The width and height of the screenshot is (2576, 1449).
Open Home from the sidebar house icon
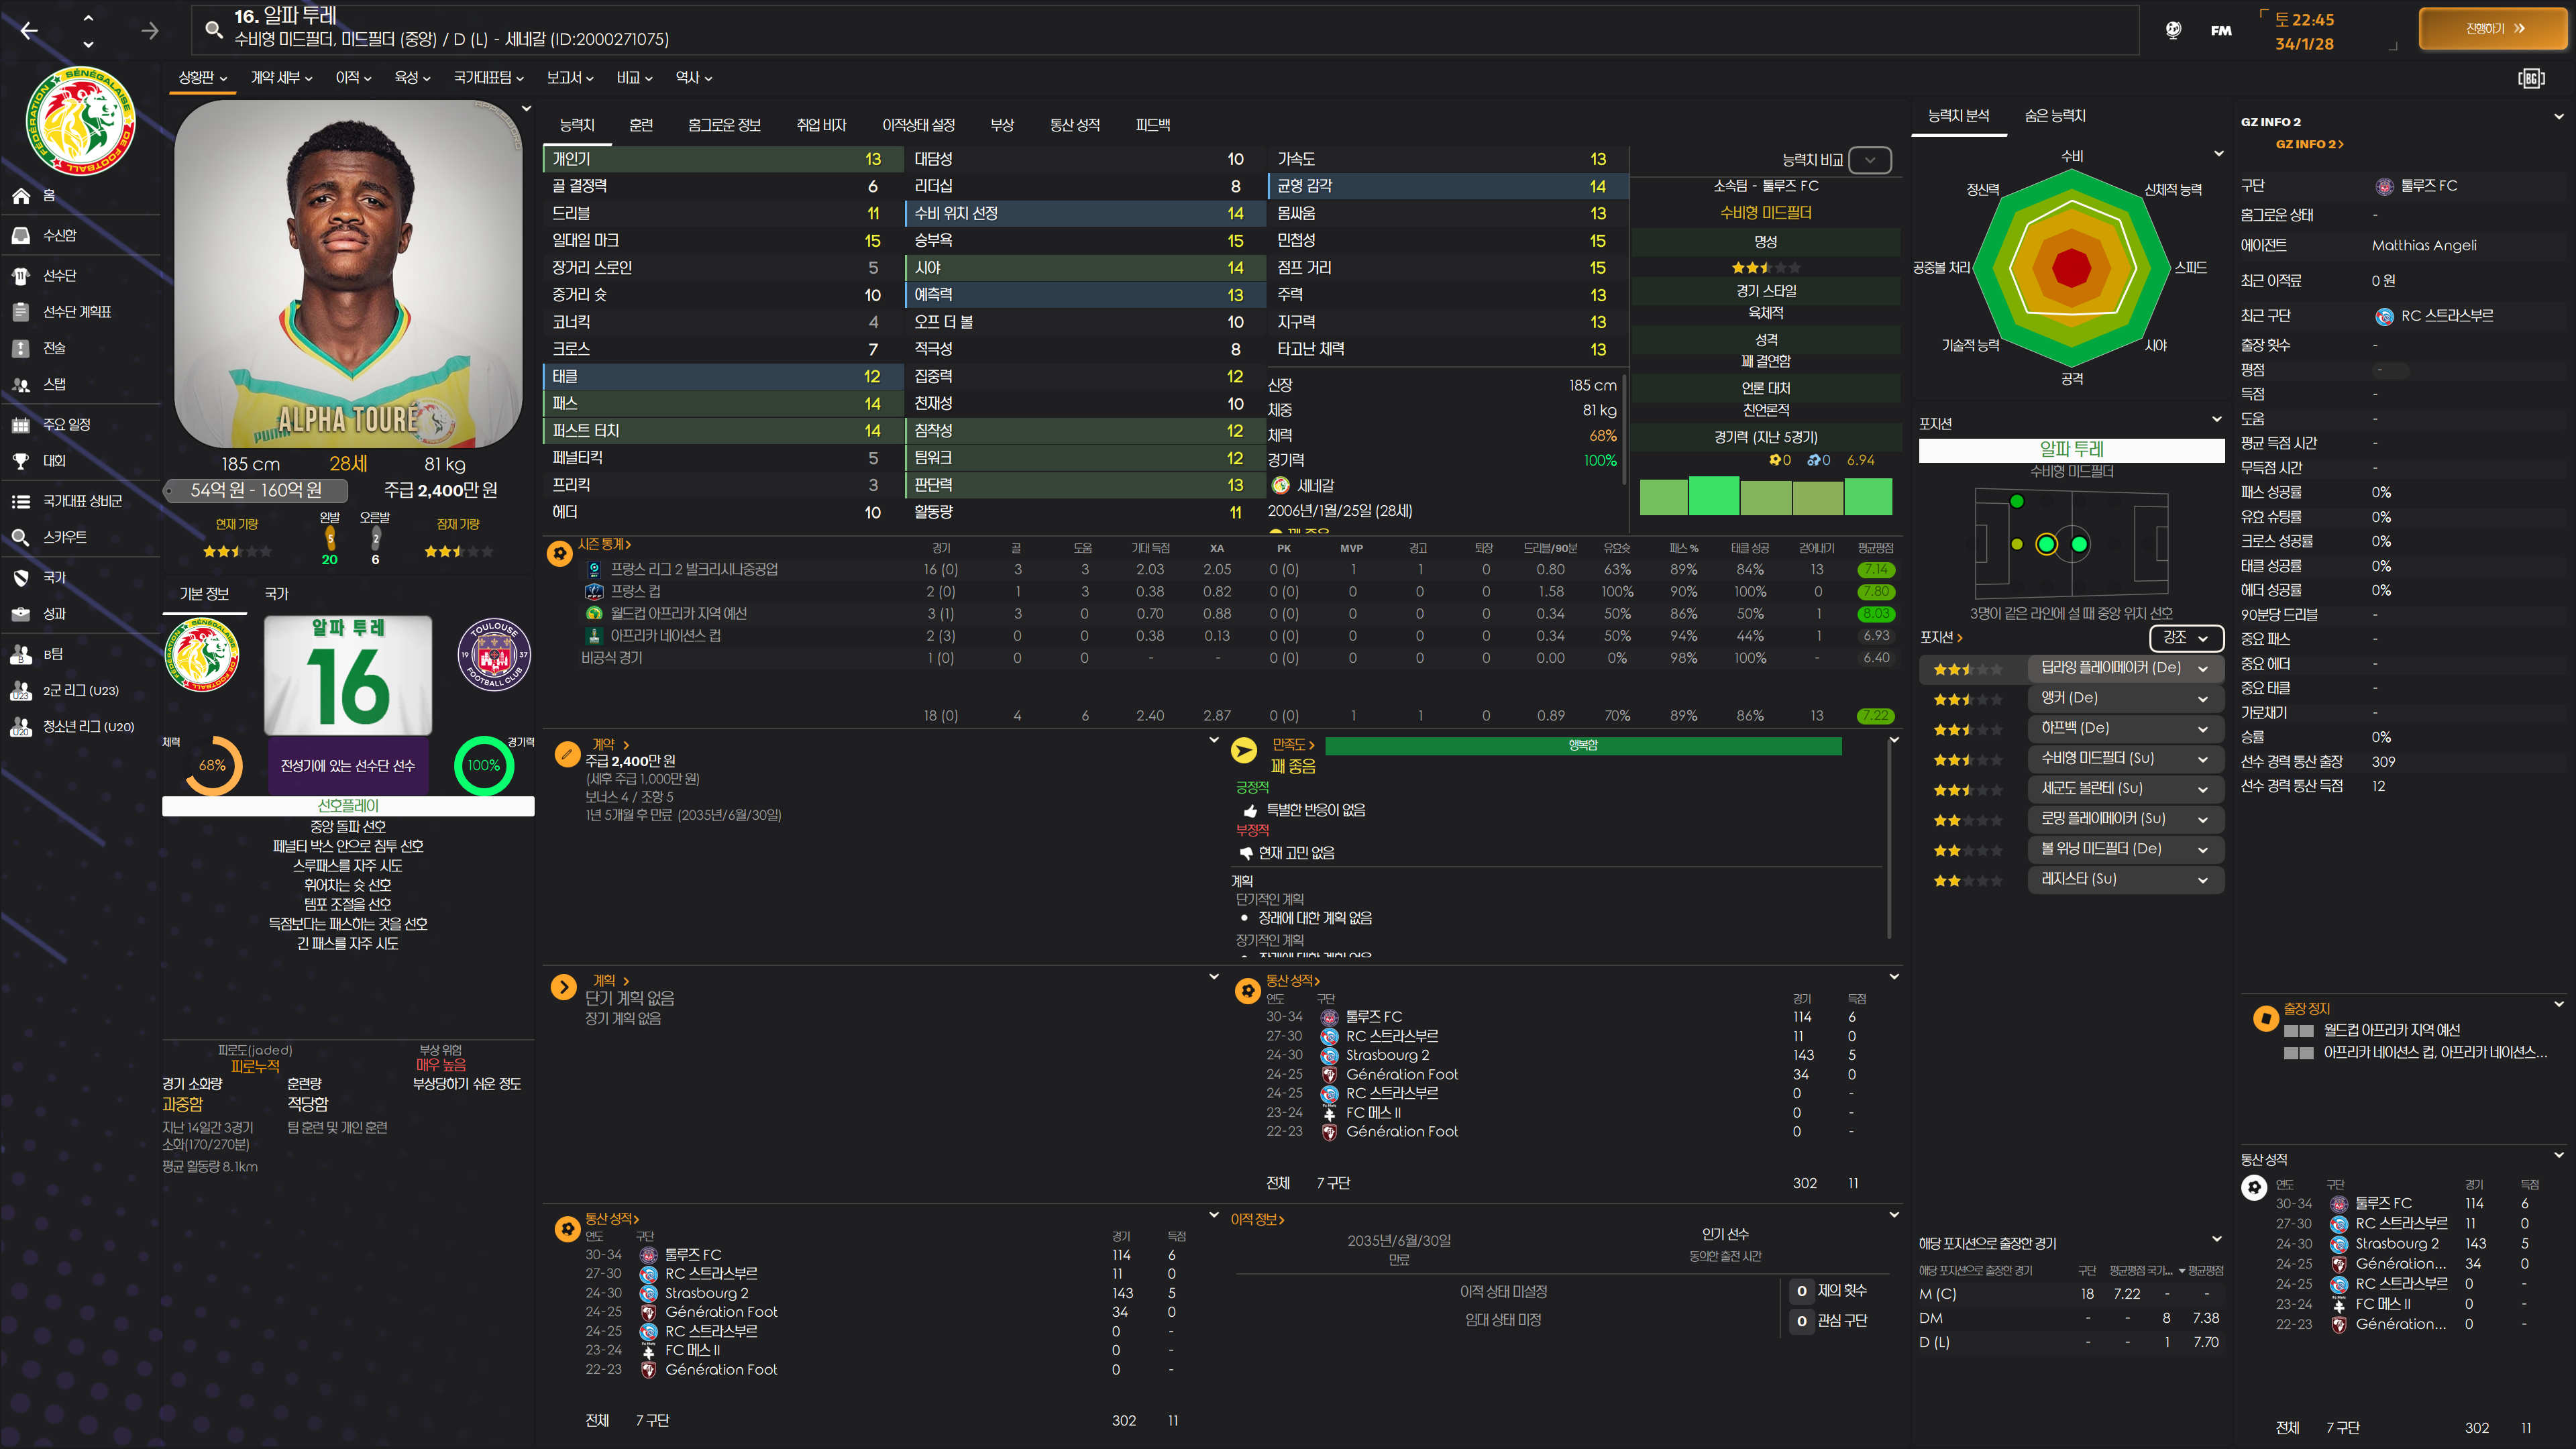(21, 196)
